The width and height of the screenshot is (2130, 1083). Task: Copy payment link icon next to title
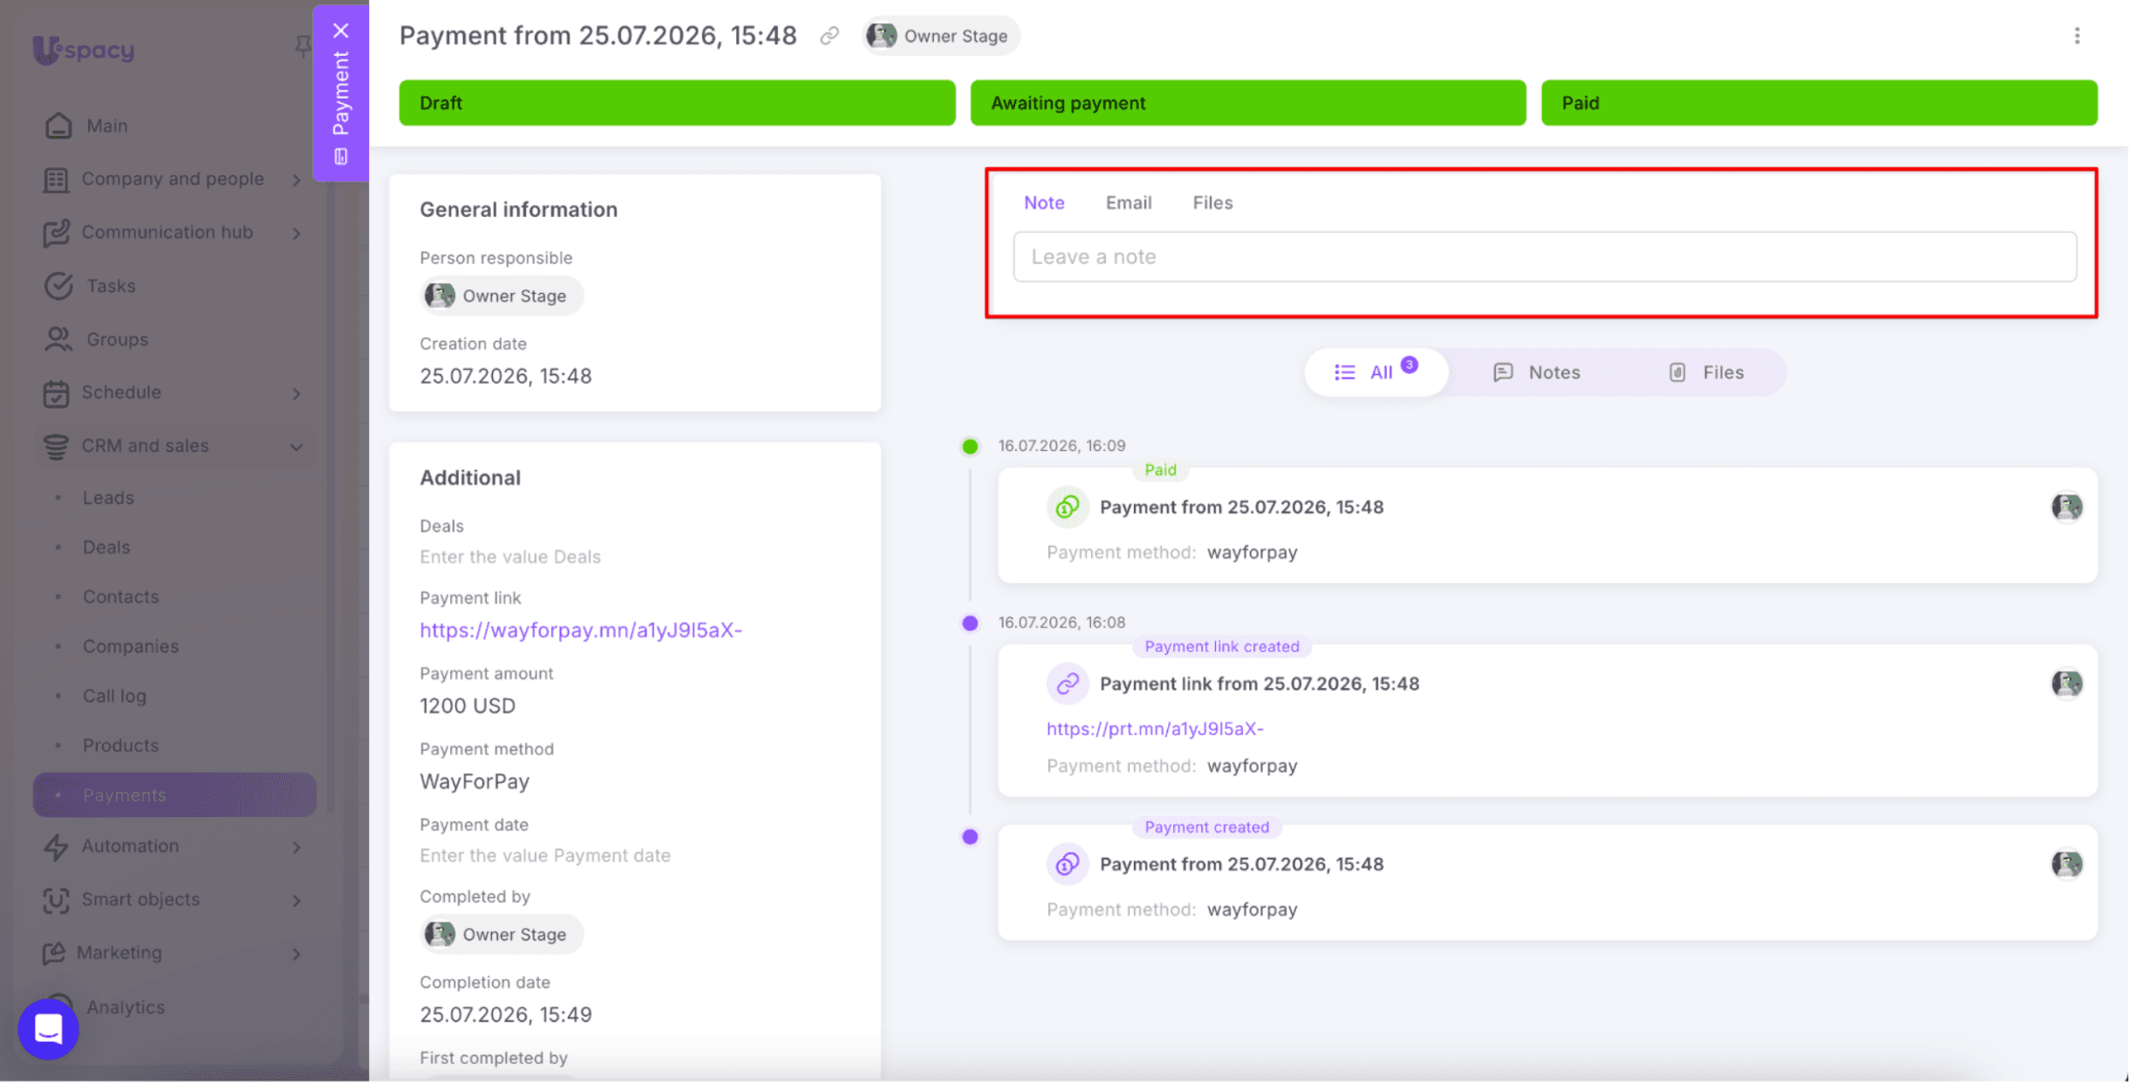(829, 36)
